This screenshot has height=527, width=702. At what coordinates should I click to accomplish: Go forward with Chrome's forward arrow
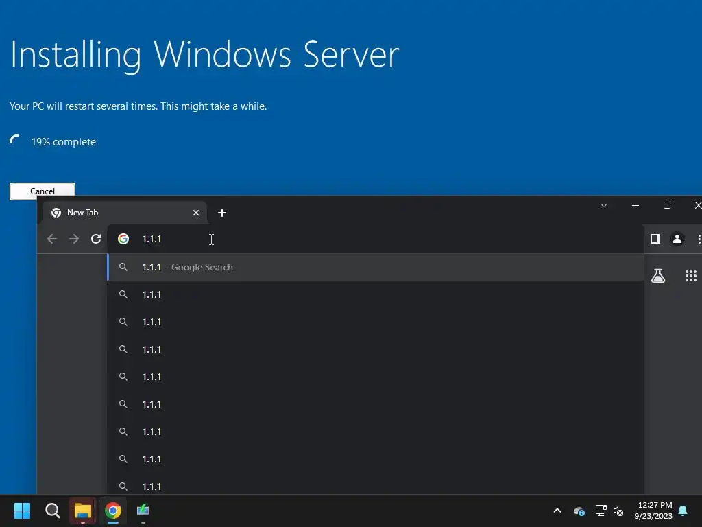coord(74,239)
